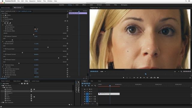Click the Skin Sample color swatch
This screenshot has width=192, height=108.
click(35, 29)
